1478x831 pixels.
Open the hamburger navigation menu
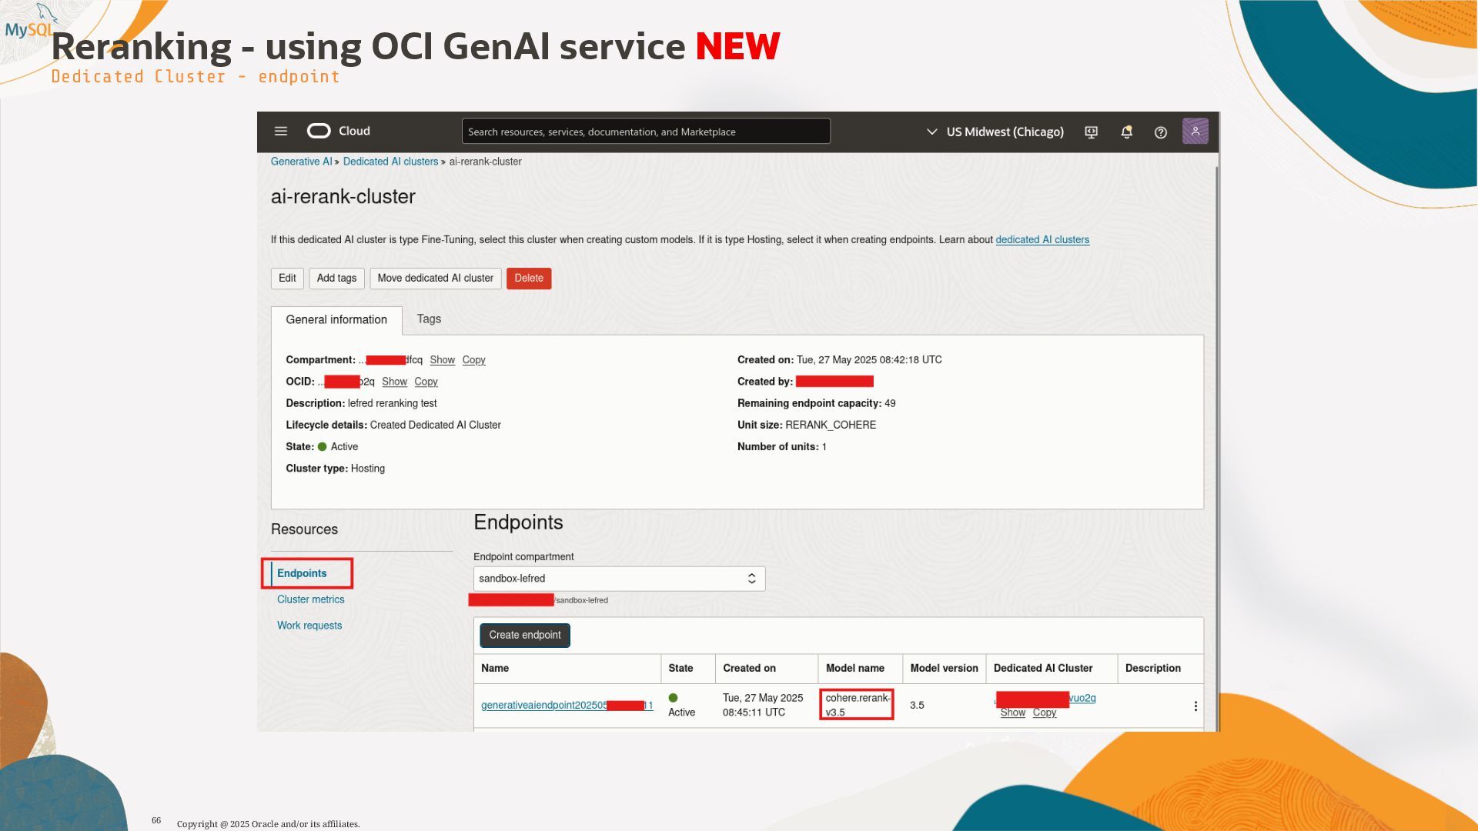pyautogui.click(x=281, y=132)
